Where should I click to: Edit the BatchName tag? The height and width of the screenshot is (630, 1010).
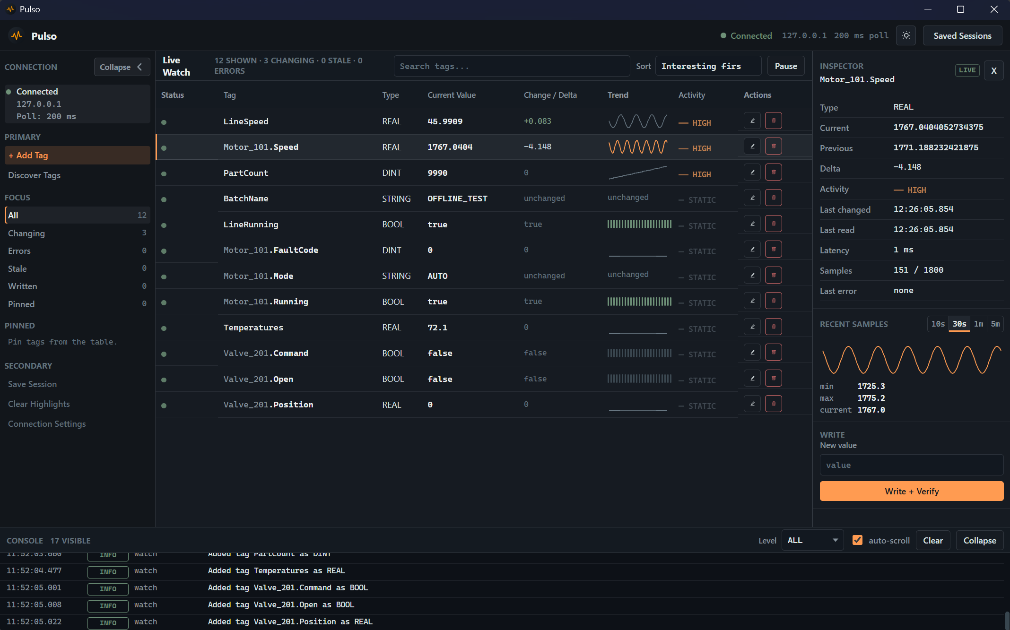pyautogui.click(x=752, y=198)
